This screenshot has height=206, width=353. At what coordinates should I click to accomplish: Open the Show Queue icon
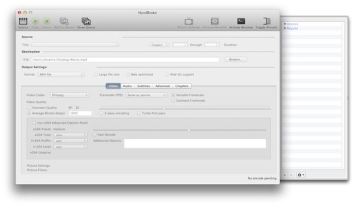click(86, 22)
